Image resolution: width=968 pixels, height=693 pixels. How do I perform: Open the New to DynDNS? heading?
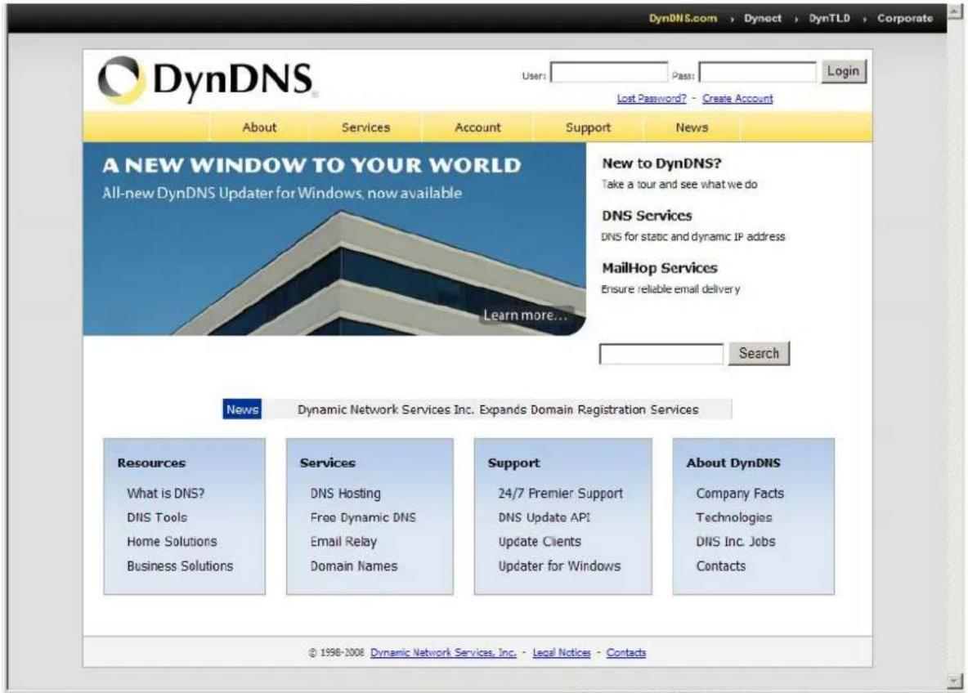point(661,163)
